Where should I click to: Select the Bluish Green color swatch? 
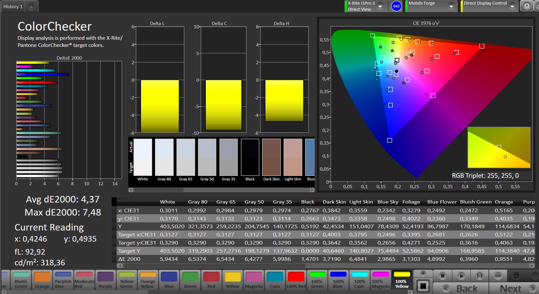[x=21, y=280]
